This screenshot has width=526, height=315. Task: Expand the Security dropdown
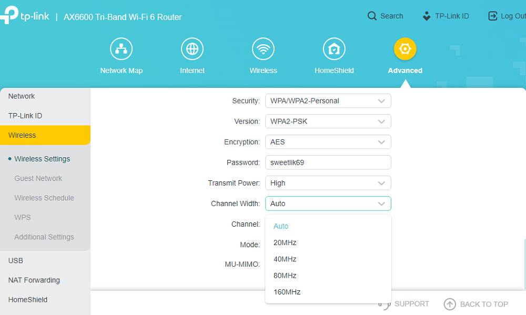pos(328,101)
